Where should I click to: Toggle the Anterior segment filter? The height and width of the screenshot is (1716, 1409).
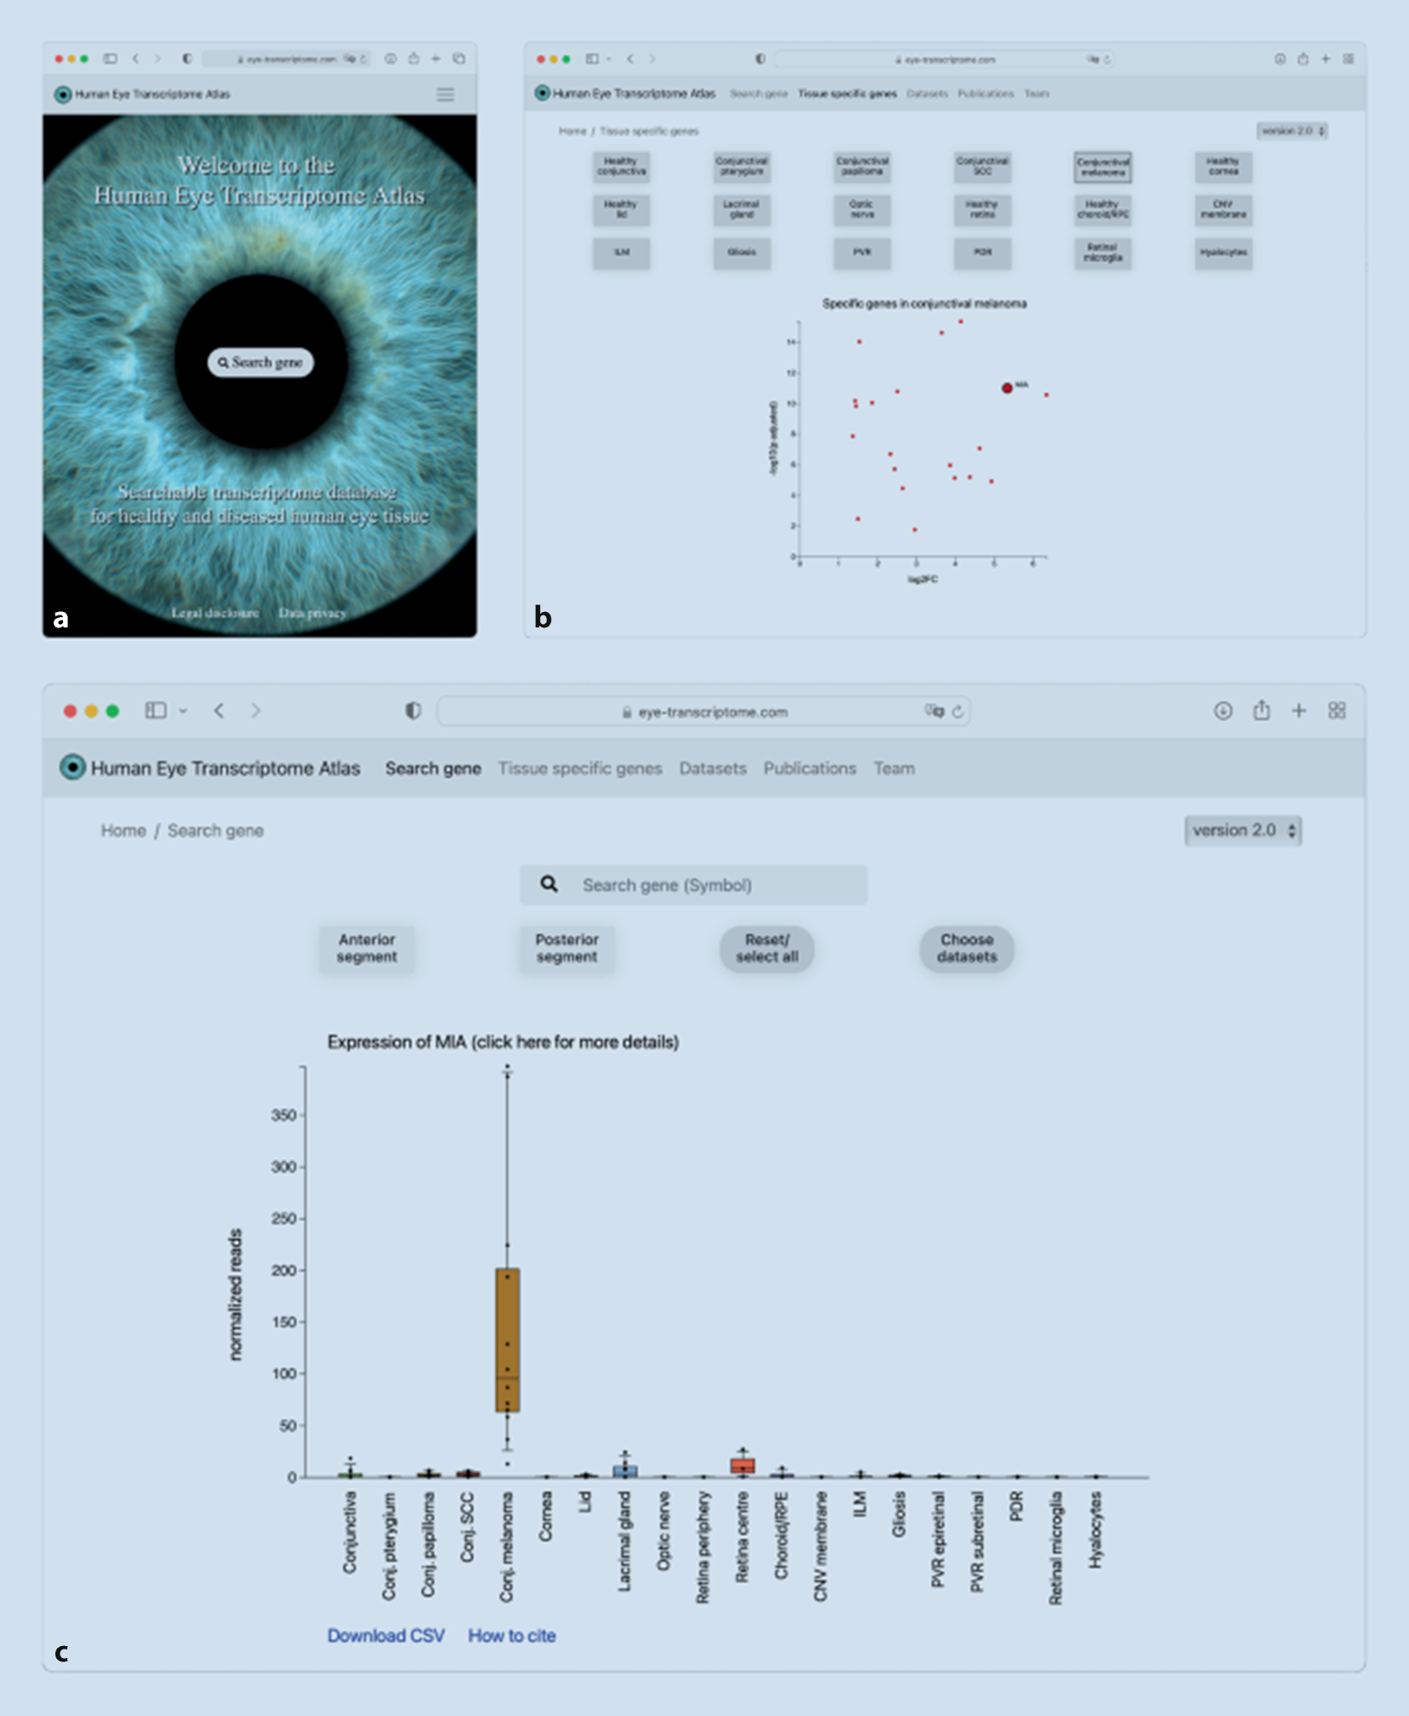[366, 948]
